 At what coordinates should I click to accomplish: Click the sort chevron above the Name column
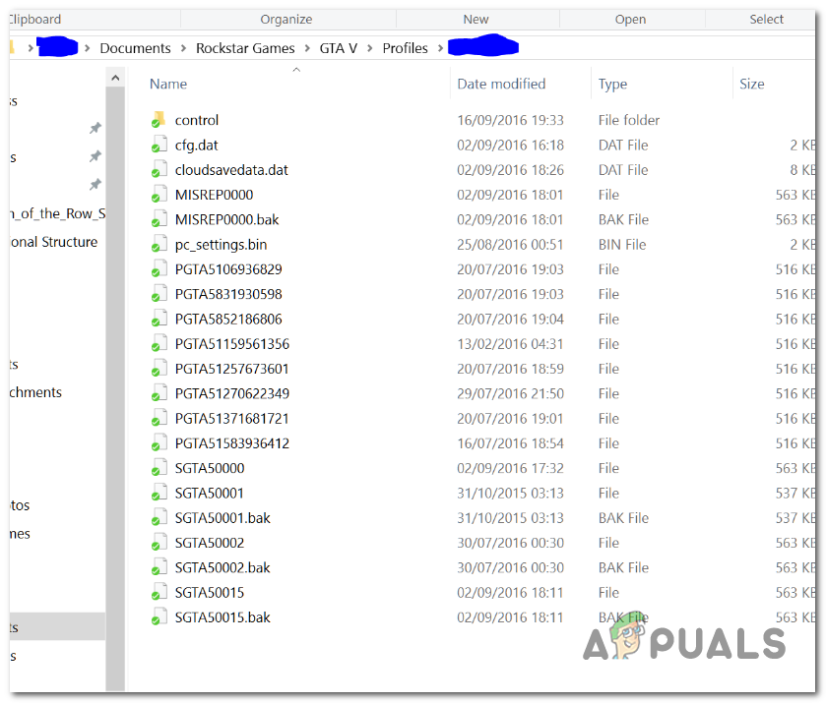tap(296, 69)
